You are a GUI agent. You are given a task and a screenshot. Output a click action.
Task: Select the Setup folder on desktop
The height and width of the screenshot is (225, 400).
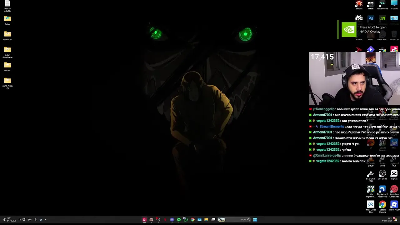pyautogui.click(x=7, y=21)
